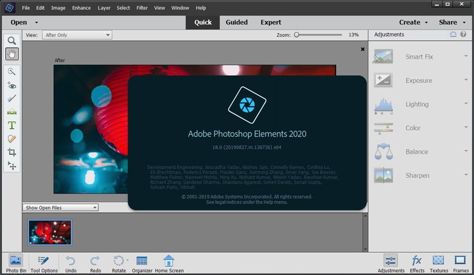The image size is (474, 275).
Task: Open the Edit menu
Action: click(x=40, y=8)
